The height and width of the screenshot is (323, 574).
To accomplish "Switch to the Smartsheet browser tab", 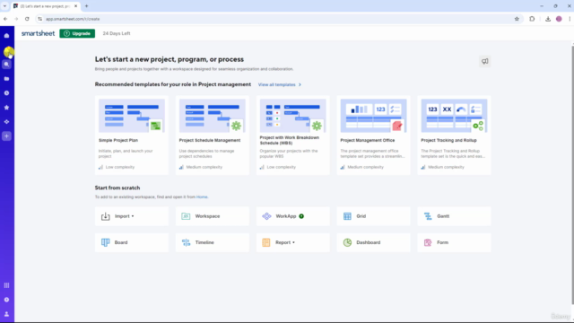I will [x=46, y=6].
